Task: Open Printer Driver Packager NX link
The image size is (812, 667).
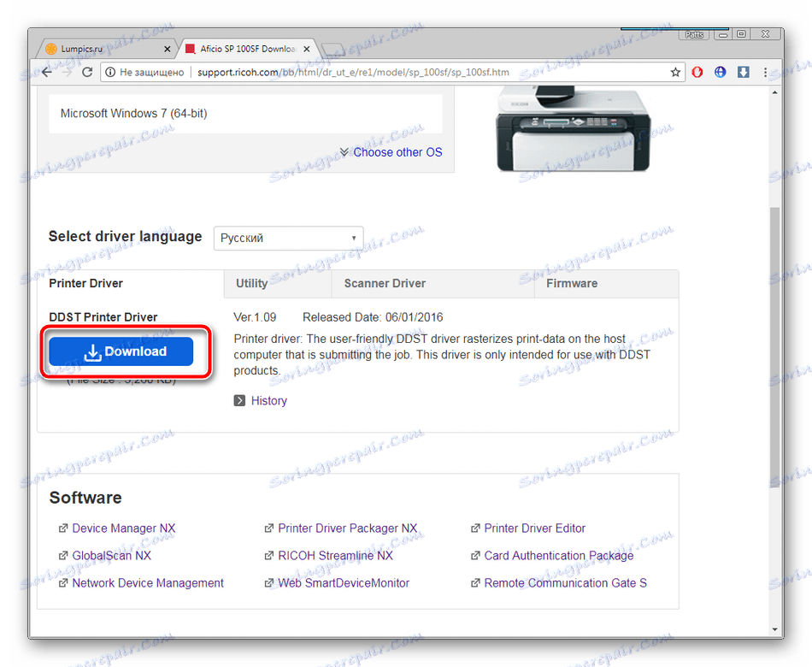Action: pos(348,528)
